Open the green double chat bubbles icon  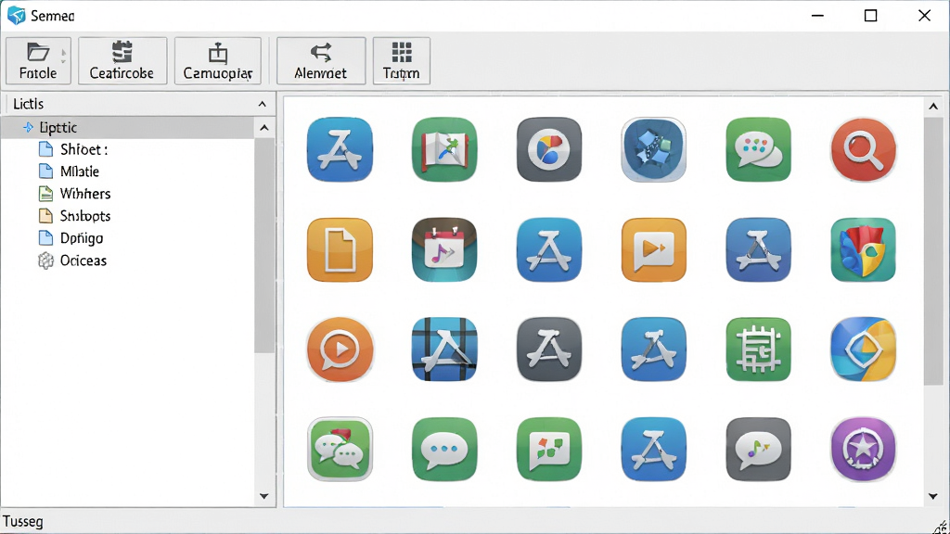point(340,450)
